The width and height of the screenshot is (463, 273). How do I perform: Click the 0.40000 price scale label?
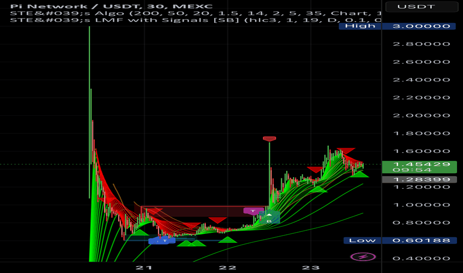click(421, 259)
